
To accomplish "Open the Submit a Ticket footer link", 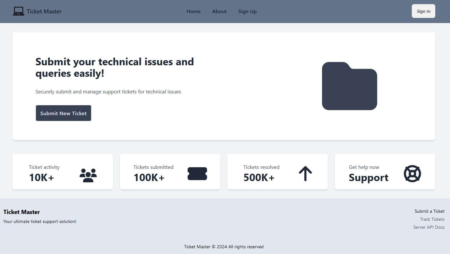I will coord(429,211).
